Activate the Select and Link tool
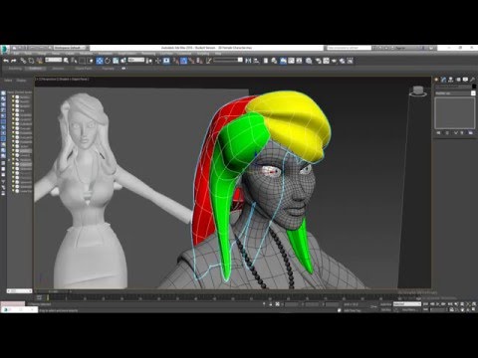 (x=23, y=61)
